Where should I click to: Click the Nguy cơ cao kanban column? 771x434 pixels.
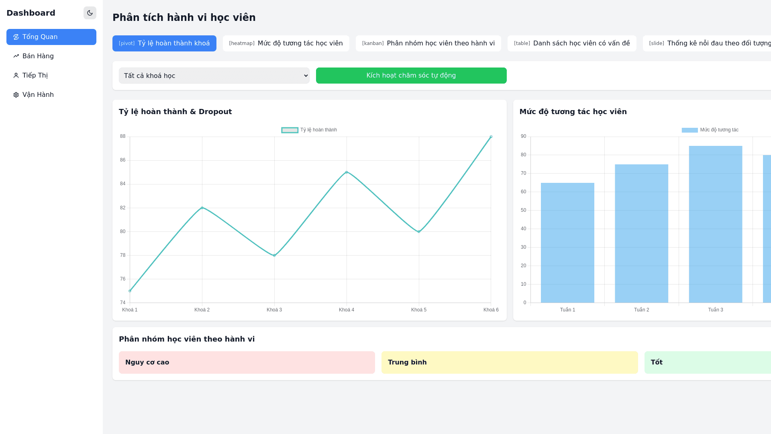point(247,362)
